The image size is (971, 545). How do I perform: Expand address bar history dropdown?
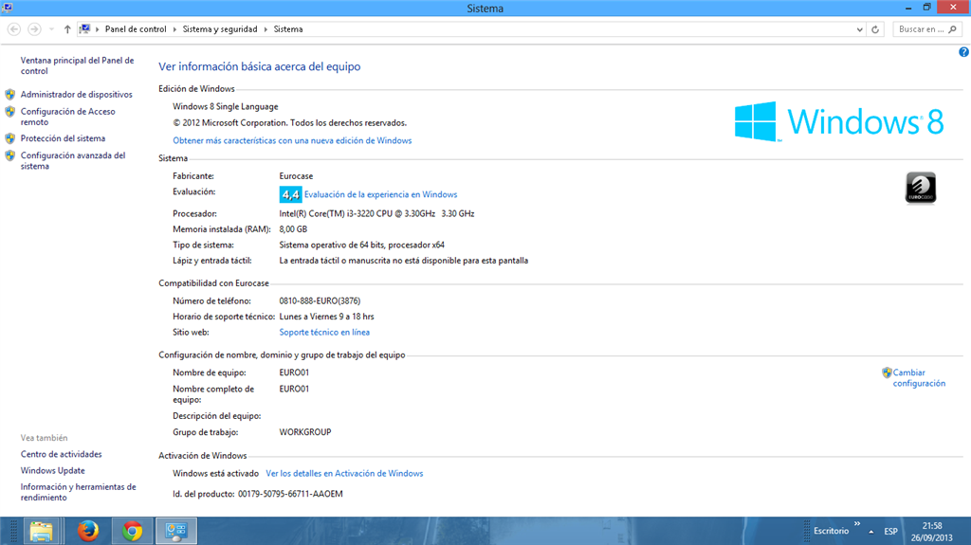(859, 29)
